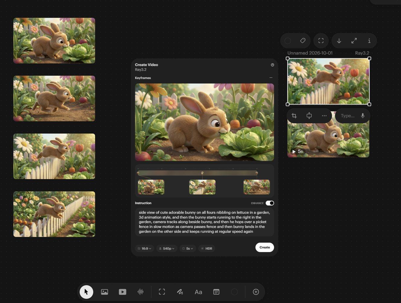Choose the image tool in bottom toolbar
This screenshot has height=303, width=401.
coord(104,292)
